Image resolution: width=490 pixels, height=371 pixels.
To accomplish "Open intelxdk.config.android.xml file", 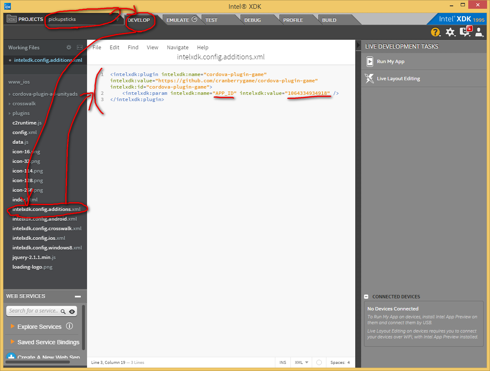I will tap(44, 219).
